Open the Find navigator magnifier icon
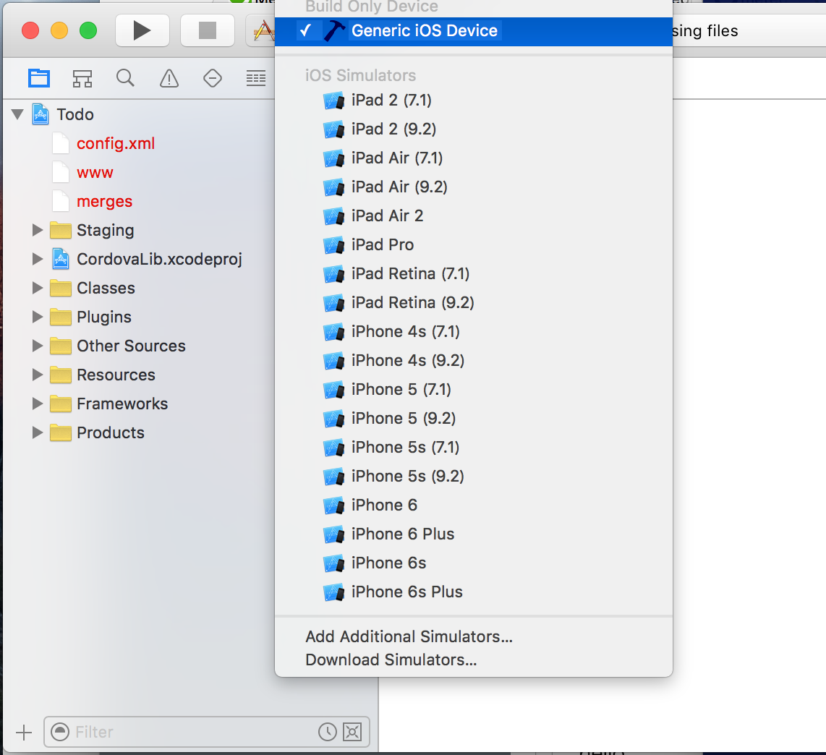The width and height of the screenshot is (826, 755). [125, 78]
